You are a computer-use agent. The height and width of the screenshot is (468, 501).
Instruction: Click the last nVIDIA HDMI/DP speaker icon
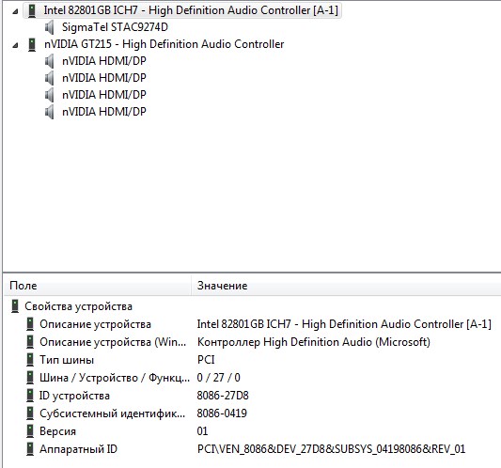pos(50,112)
